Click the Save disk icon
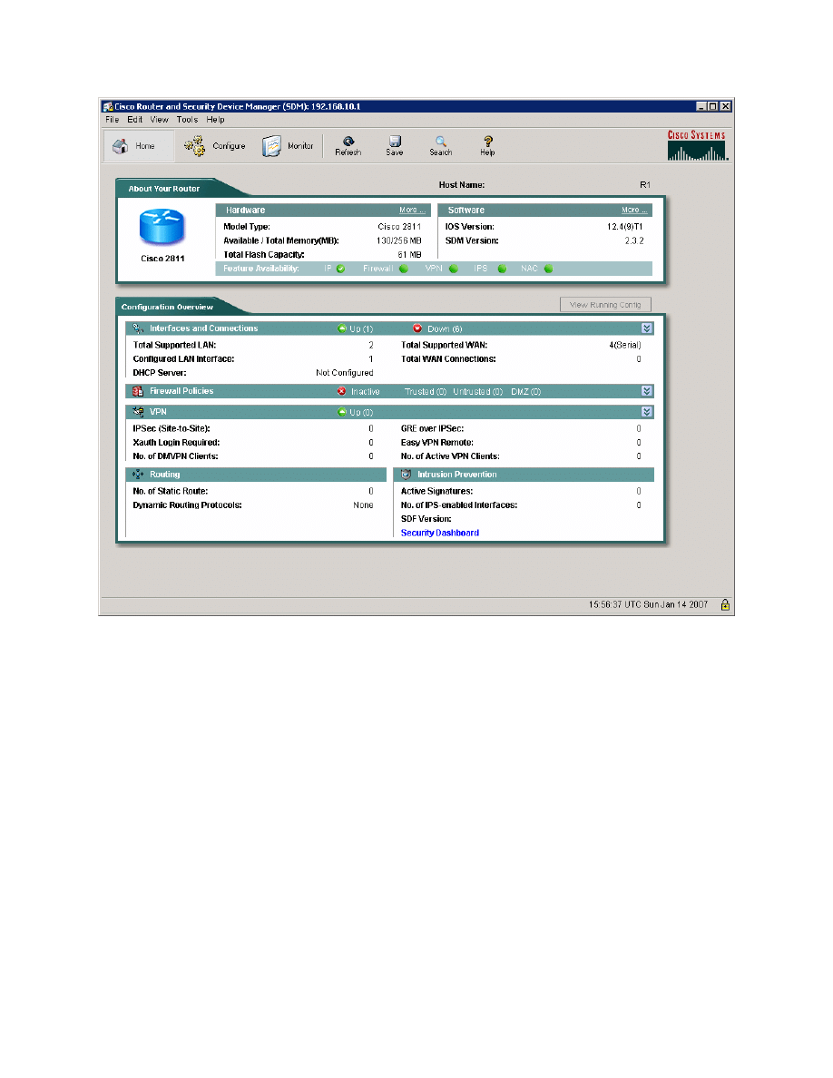833x1078 pixels. tap(395, 142)
